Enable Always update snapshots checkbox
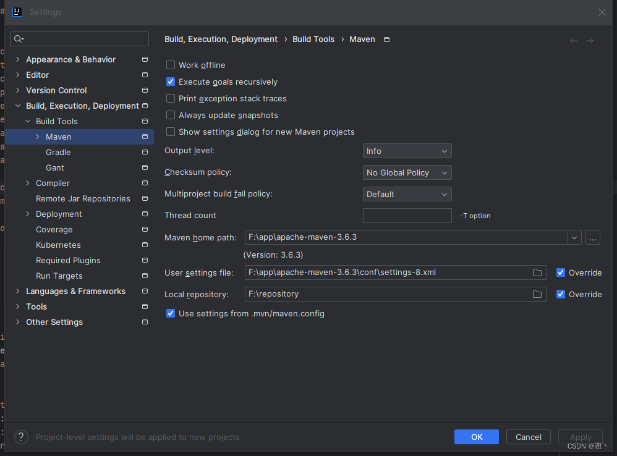 [x=171, y=115]
